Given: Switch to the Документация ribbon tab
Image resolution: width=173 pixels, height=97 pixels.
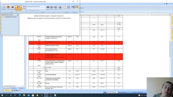Looking at the screenshot, I should (x=6, y=4).
